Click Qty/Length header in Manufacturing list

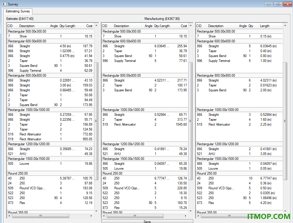162,26
